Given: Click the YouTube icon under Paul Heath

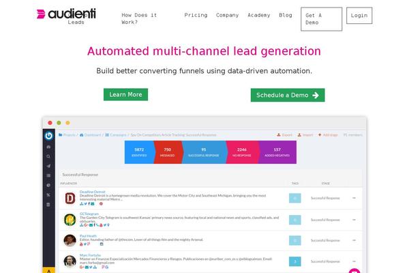Looking at the screenshot, I should [x=81, y=244].
